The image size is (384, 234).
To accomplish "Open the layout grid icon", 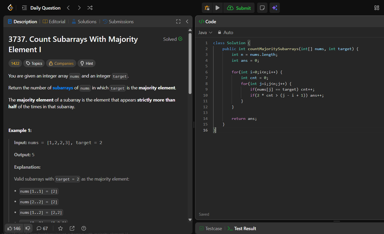I will [x=376, y=8].
